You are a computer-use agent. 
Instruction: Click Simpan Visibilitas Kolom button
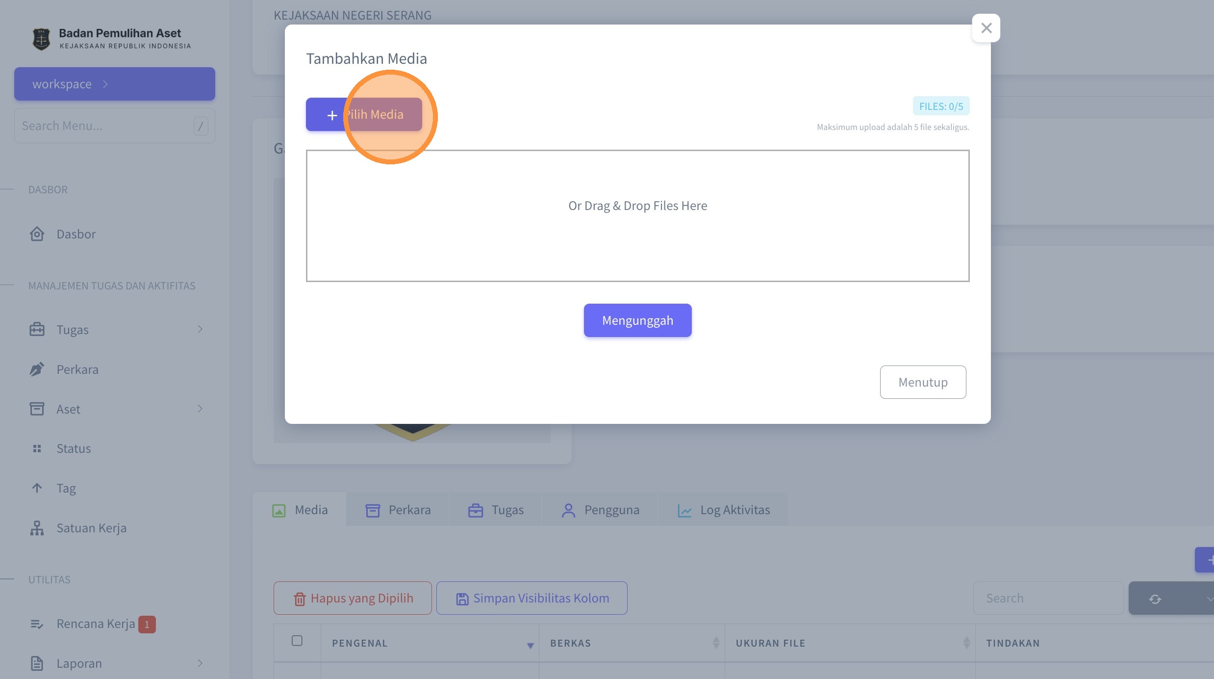[x=531, y=598]
